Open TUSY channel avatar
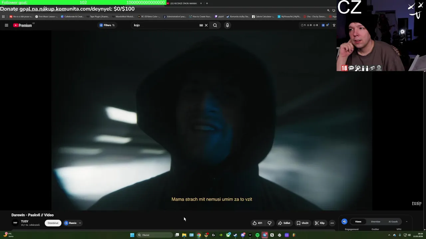426x239 pixels. point(15,223)
